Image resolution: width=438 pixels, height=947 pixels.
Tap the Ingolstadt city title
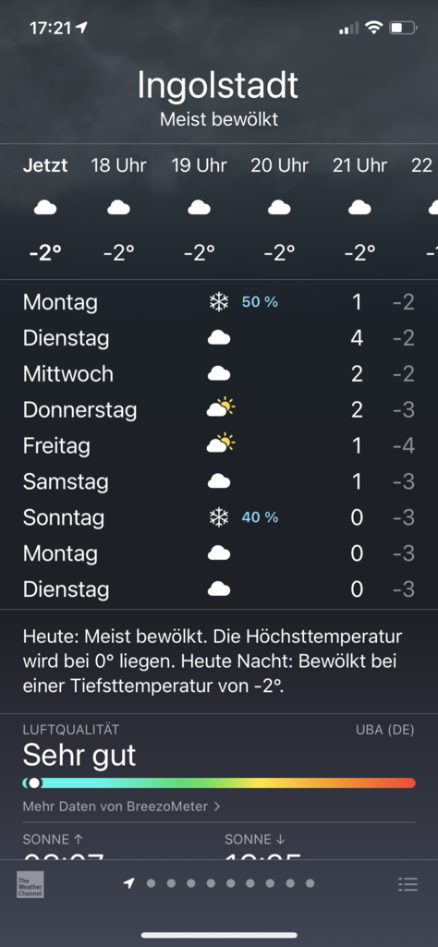[x=218, y=85]
